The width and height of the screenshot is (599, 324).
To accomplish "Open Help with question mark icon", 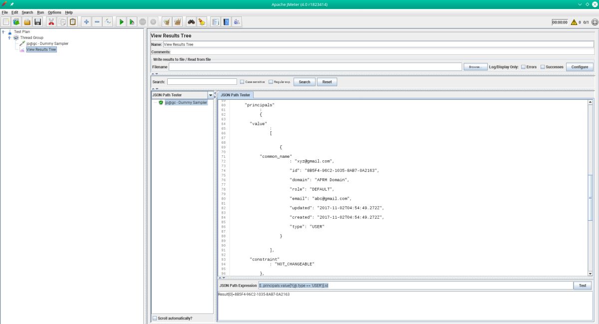I will point(226,21).
